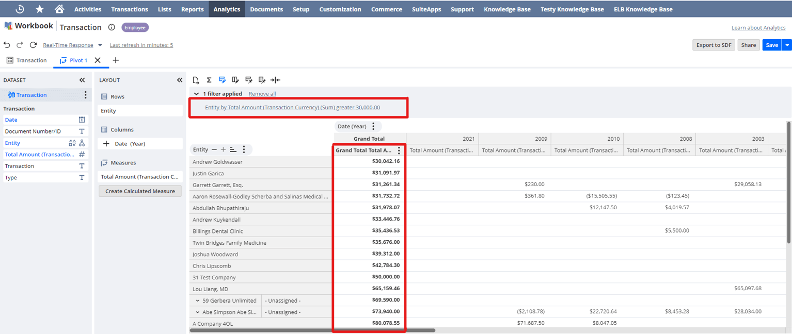Open the SuiteApps menu
Image resolution: width=792 pixels, height=334 pixels.
click(426, 9)
